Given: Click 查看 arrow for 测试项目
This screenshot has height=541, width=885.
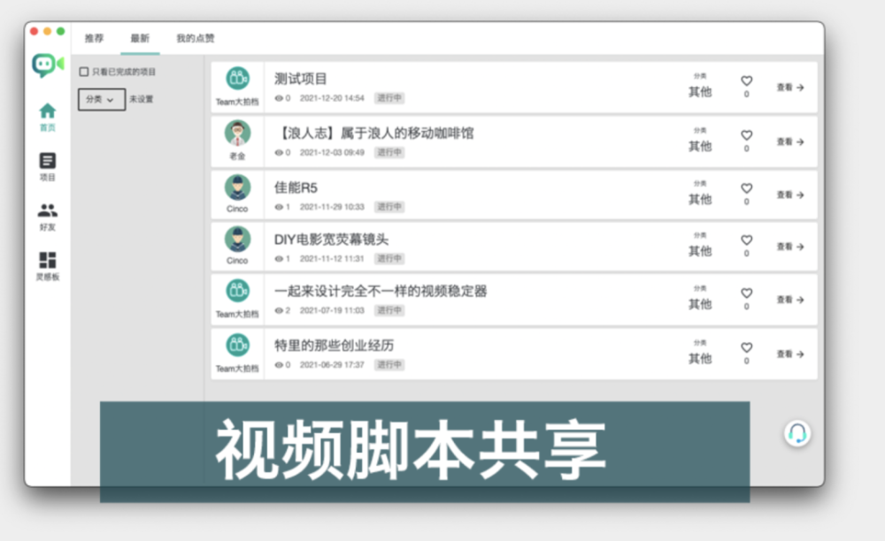Looking at the screenshot, I should click(790, 88).
